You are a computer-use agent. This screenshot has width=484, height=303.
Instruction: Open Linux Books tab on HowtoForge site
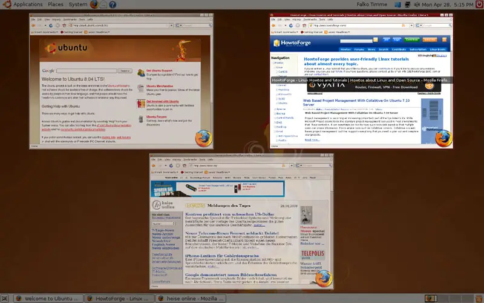437,49
